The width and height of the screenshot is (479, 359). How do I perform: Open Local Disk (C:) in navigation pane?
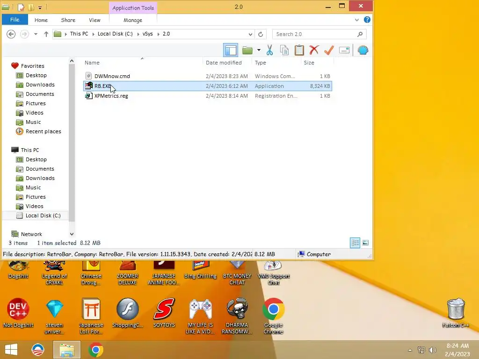click(43, 215)
